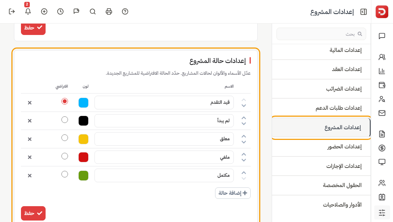
Task: Open the envelope mail icon
Action: (382, 113)
